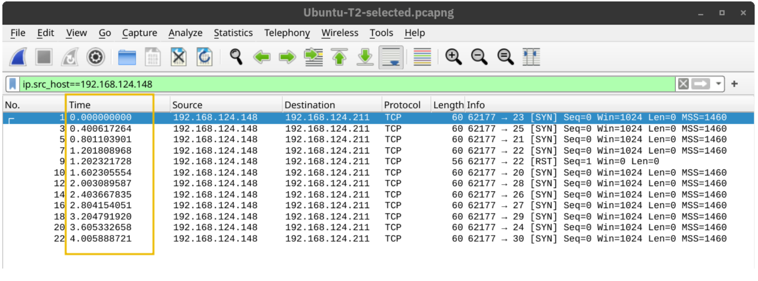Sort by the No. column header
The height and width of the screenshot is (281, 758).
(34, 105)
